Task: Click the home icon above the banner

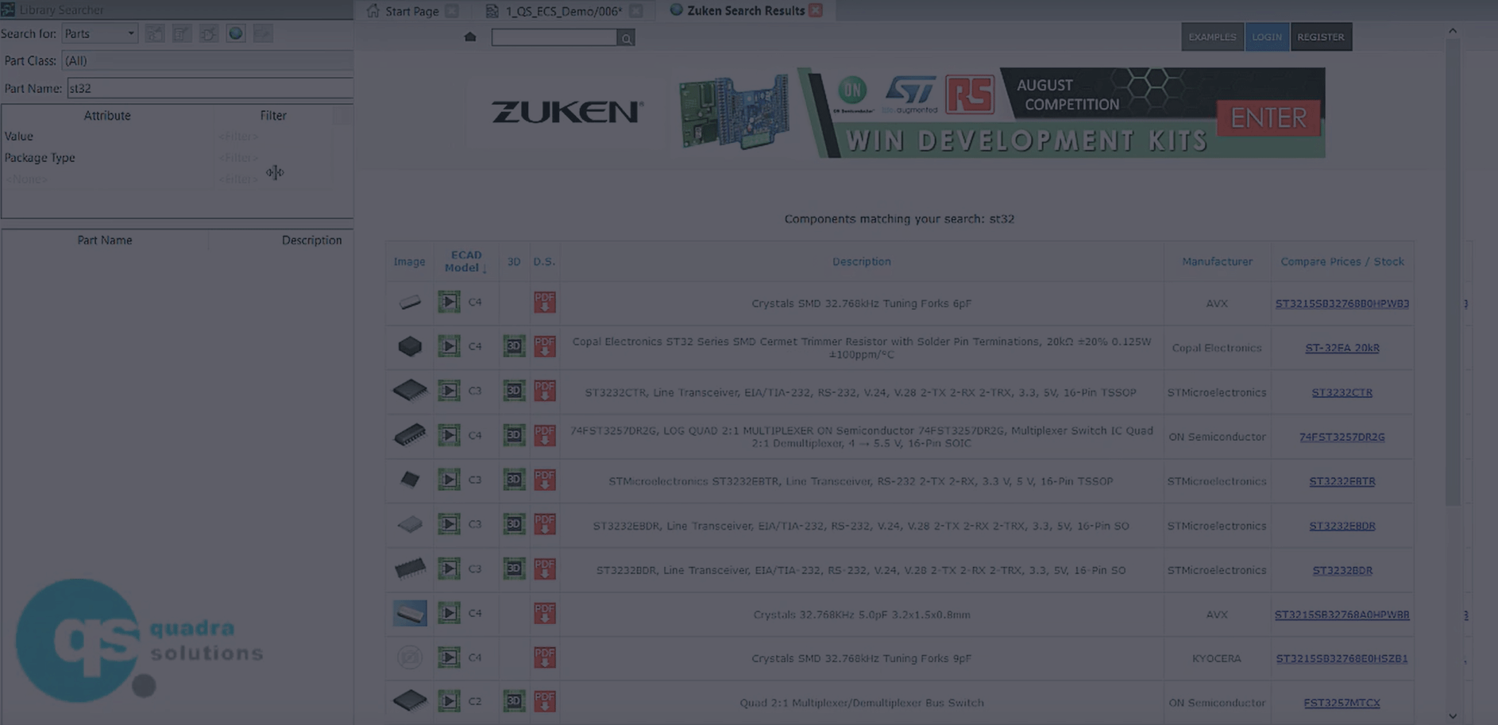Action: click(x=470, y=37)
